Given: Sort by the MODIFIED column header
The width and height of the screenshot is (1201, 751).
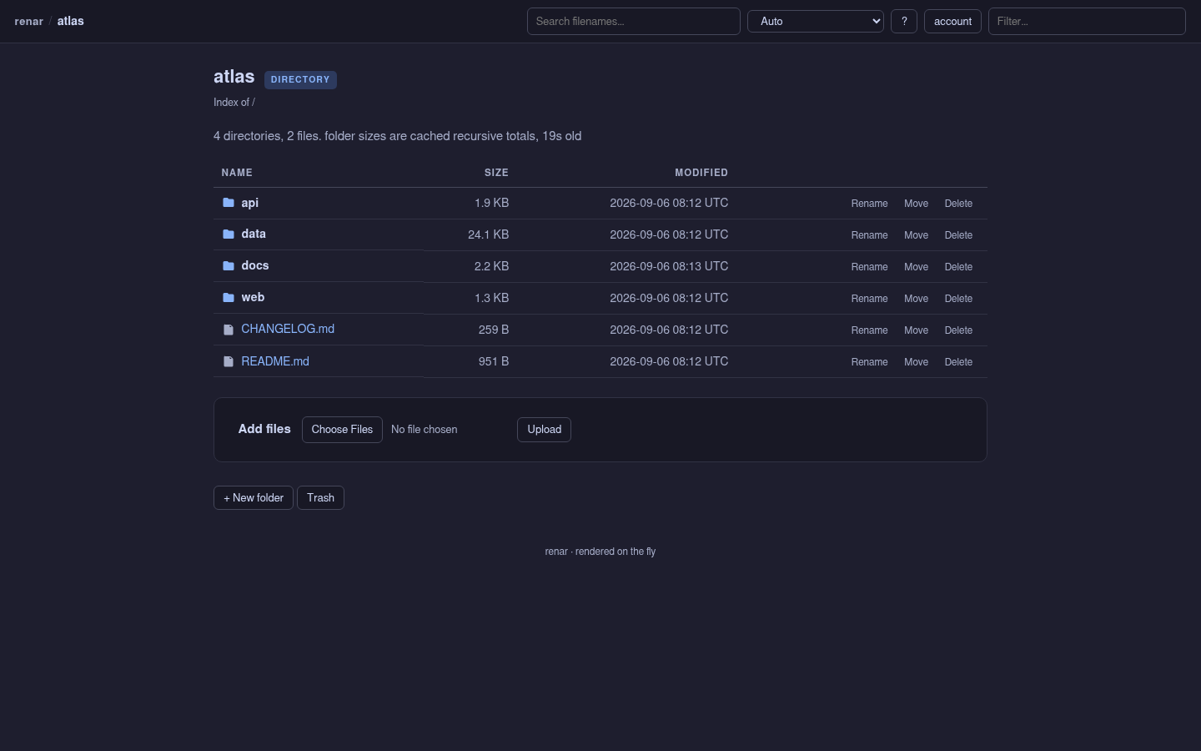Looking at the screenshot, I should [701, 173].
